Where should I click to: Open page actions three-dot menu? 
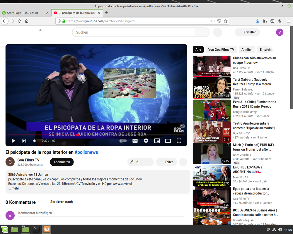(x=213, y=21)
